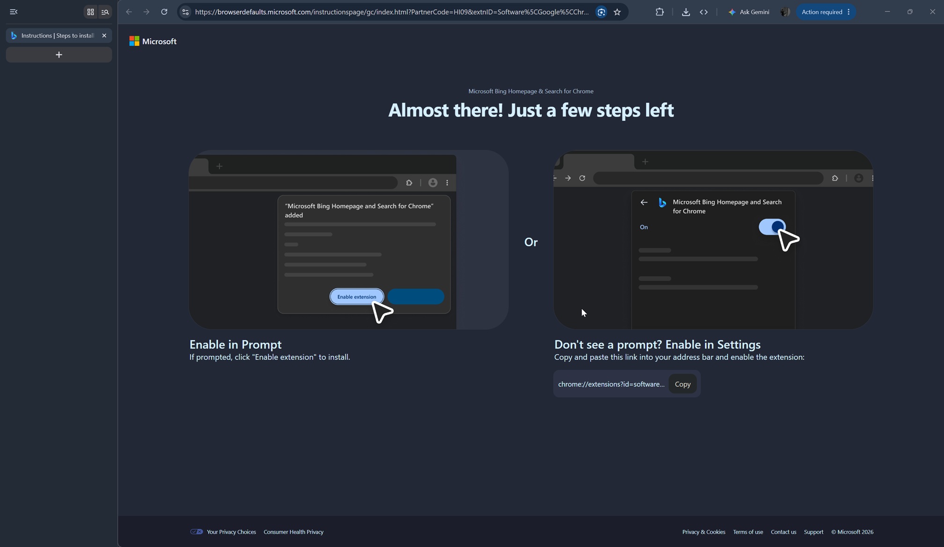Click the Microsoft logo
This screenshot has width=944, height=547.
[x=153, y=41]
